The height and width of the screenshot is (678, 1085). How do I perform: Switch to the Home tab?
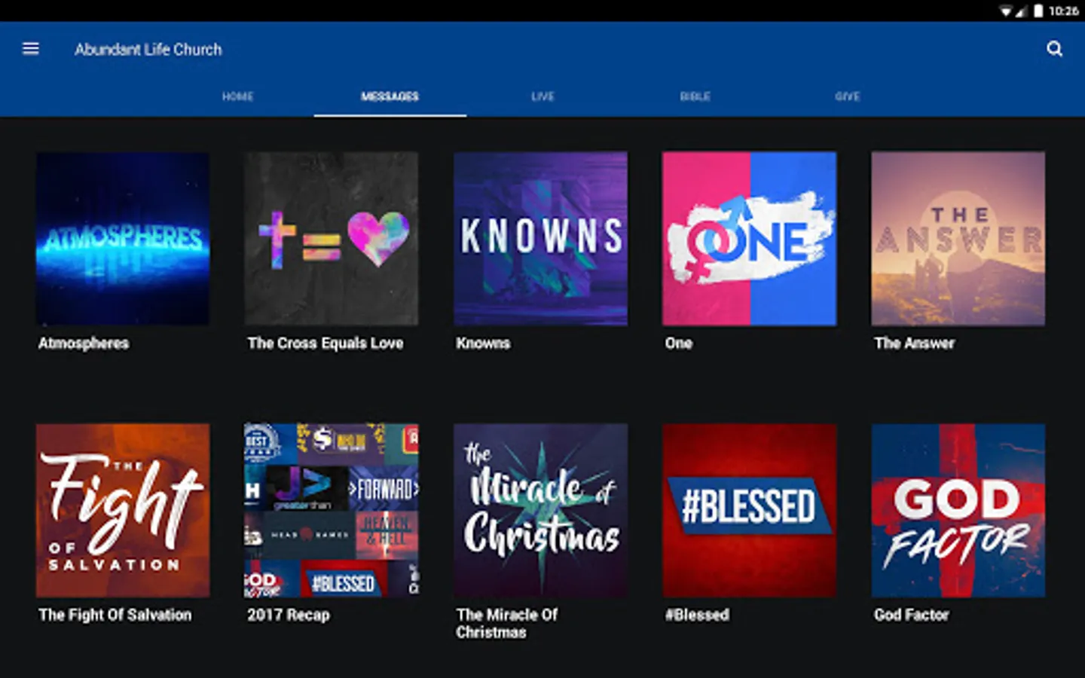tap(237, 96)
